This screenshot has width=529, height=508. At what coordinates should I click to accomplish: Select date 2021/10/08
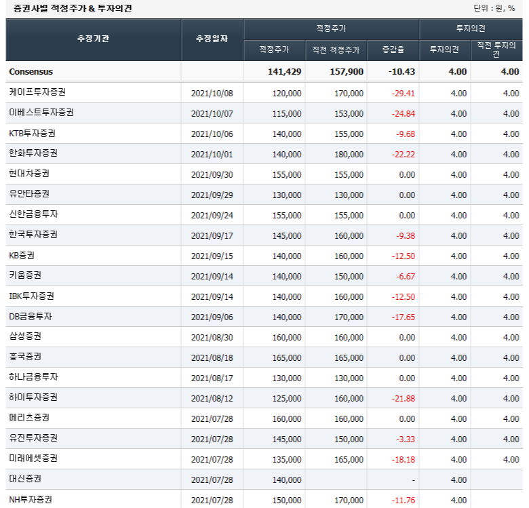[212, 94]
